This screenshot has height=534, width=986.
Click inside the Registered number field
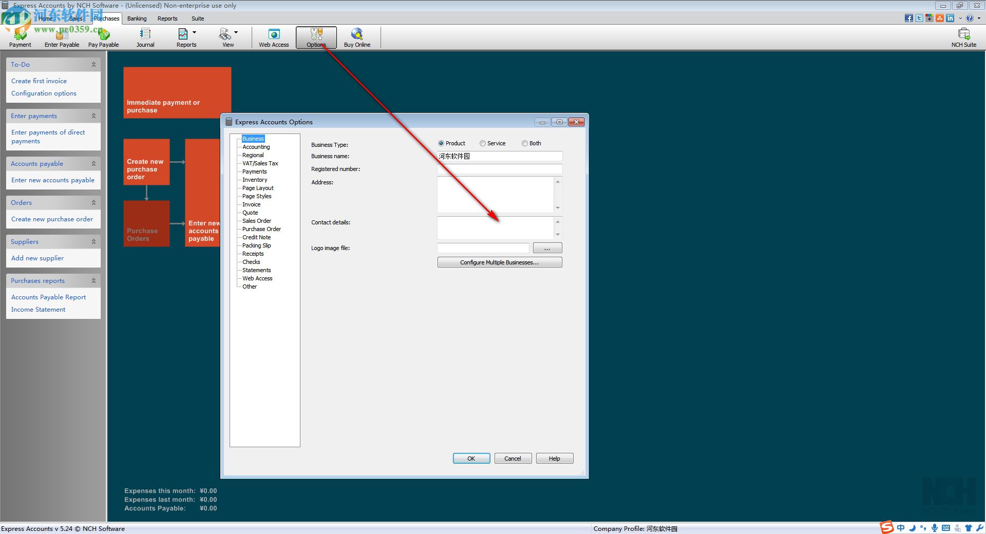(499, 169)
